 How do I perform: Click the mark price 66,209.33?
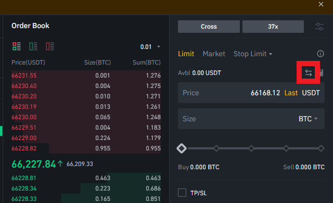click(x=80, y=164)
